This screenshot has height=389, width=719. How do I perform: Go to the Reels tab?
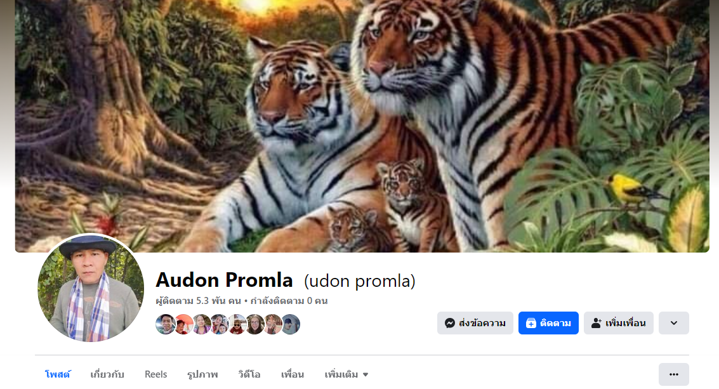(156, 374)
